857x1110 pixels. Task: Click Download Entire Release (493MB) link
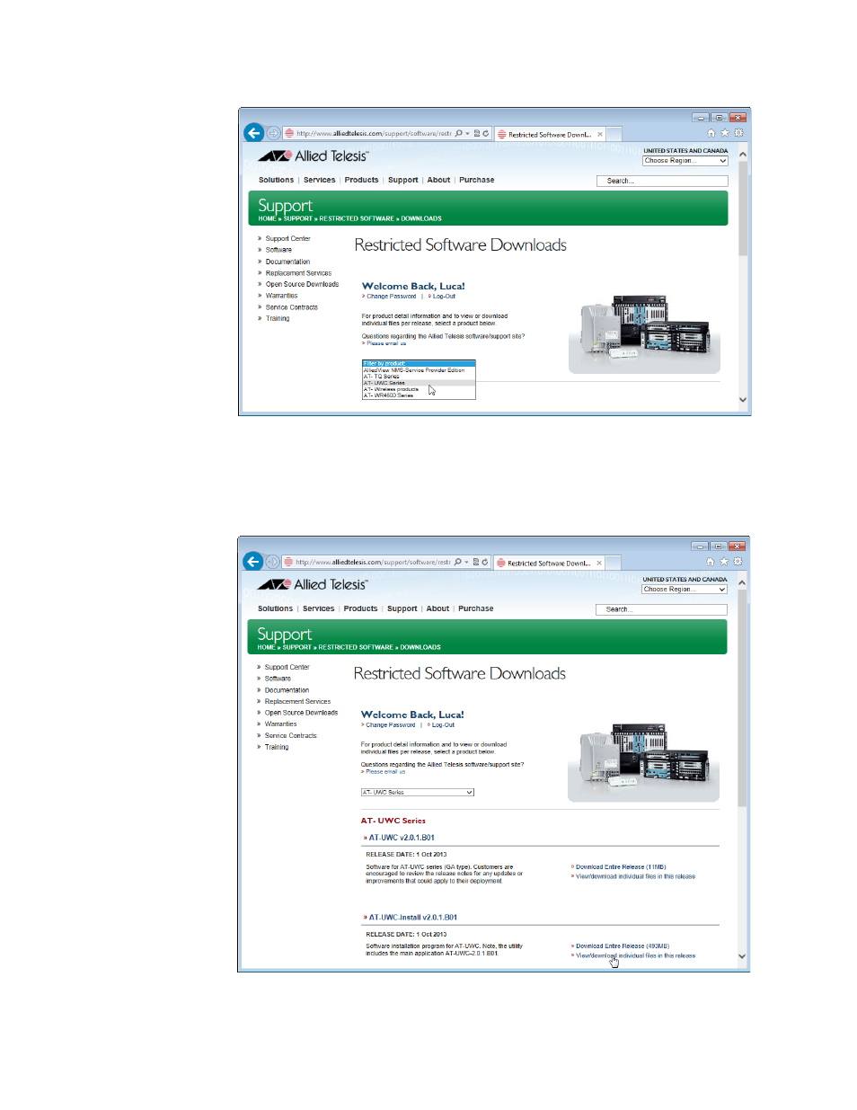pyautogui.click(x=623, y=946)
